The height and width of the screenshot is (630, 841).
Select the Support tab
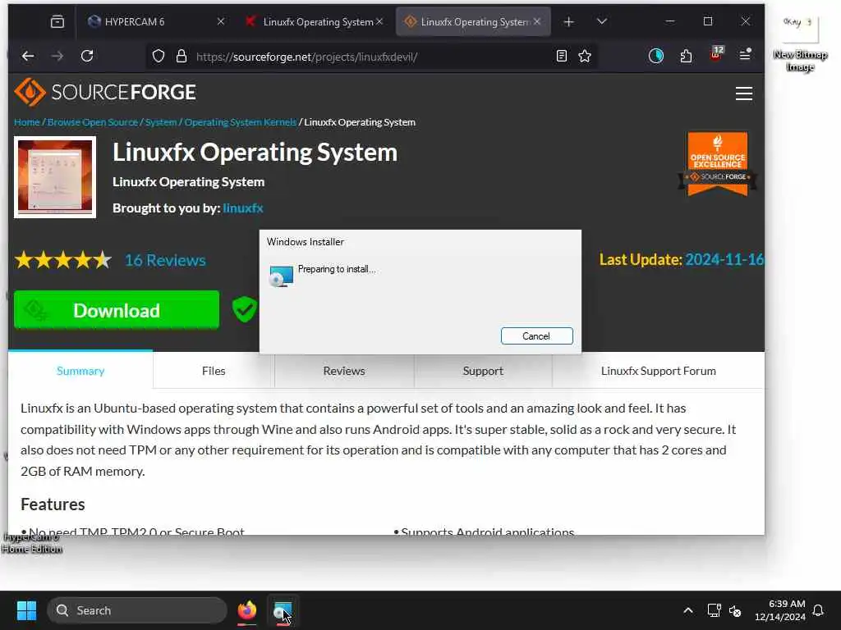(x=483, y=371)
